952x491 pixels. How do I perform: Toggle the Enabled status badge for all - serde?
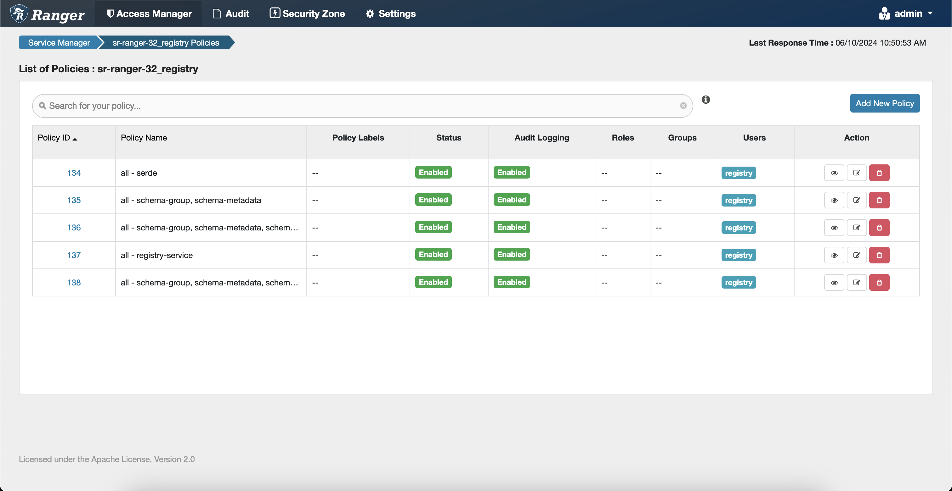[433, 172]
